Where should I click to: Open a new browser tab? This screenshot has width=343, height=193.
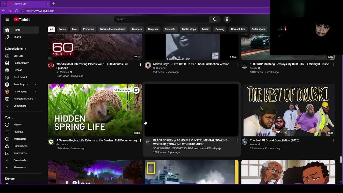click(x=54, y=3)
